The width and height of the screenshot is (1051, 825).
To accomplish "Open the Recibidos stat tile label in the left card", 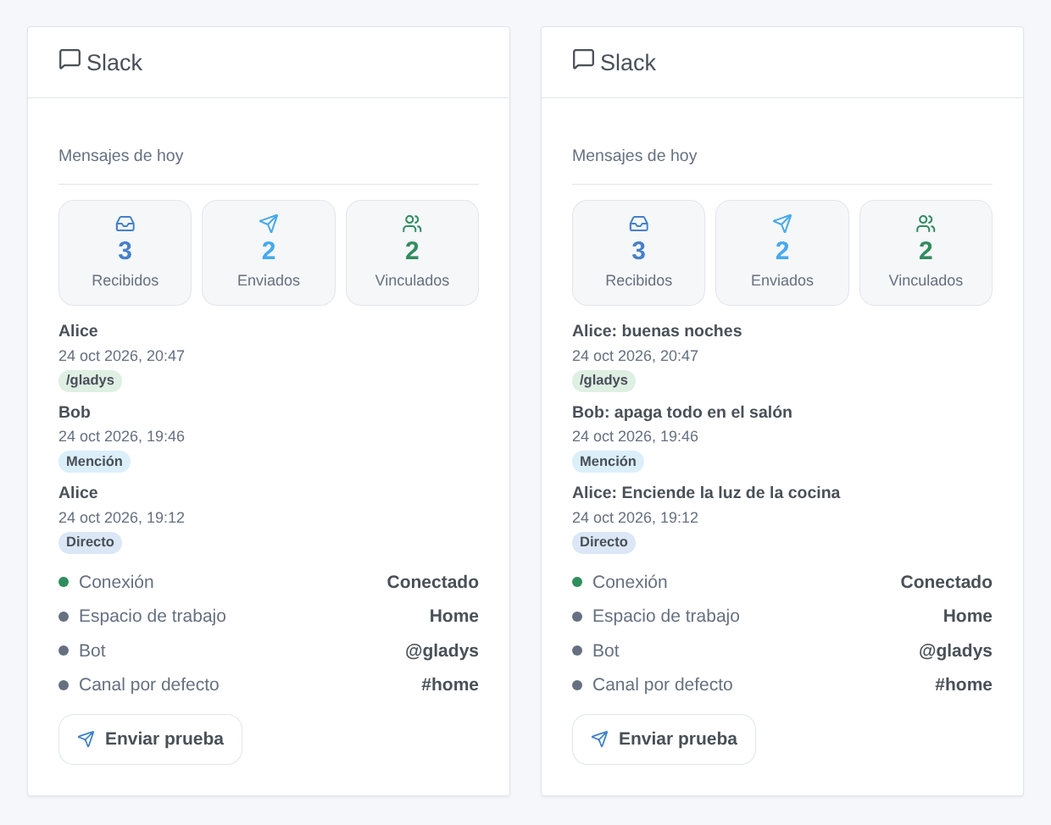I will 125,280.
